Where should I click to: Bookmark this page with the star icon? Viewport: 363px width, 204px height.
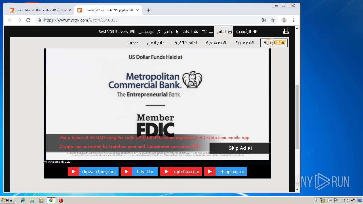click(273, 20)
